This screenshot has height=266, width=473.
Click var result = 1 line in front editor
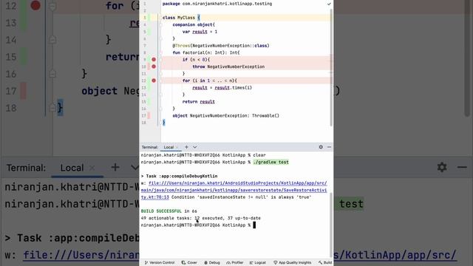point(200,32)
